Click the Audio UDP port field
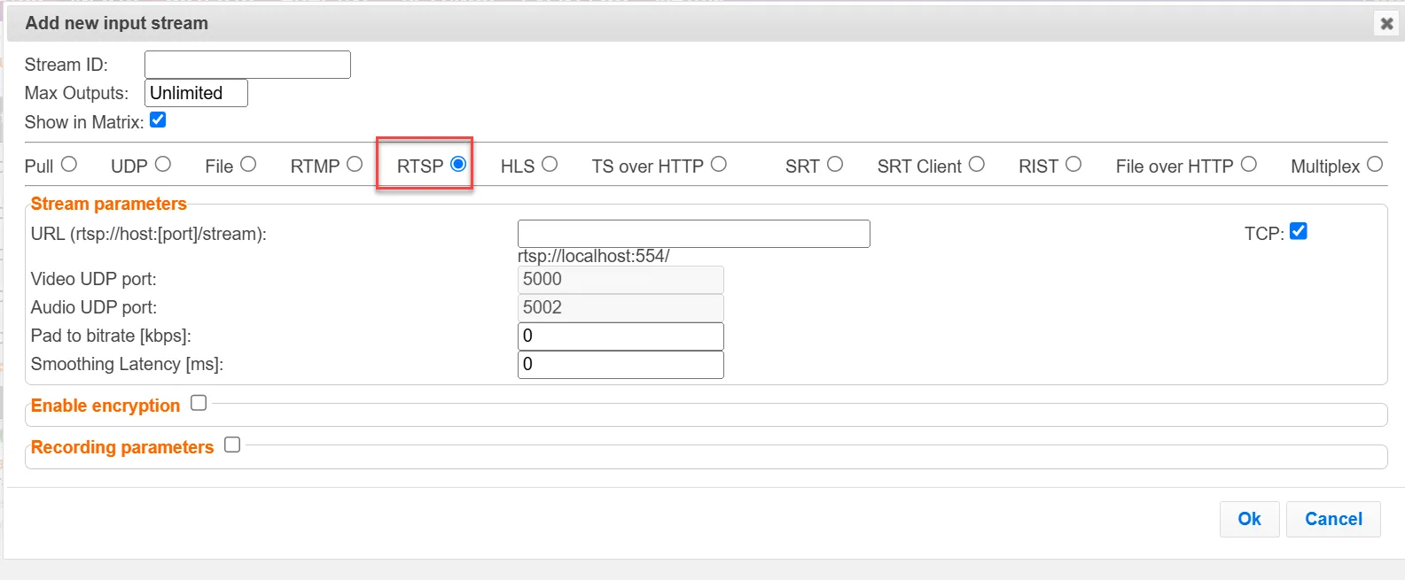The height and width of the screenshot is (580, 1405). (x=621, y=307)
